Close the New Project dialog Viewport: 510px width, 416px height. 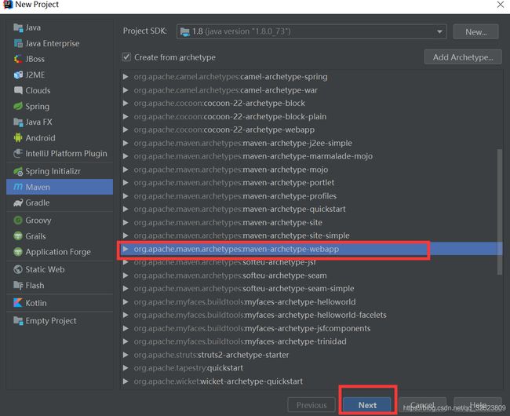[x=501, y=5]
